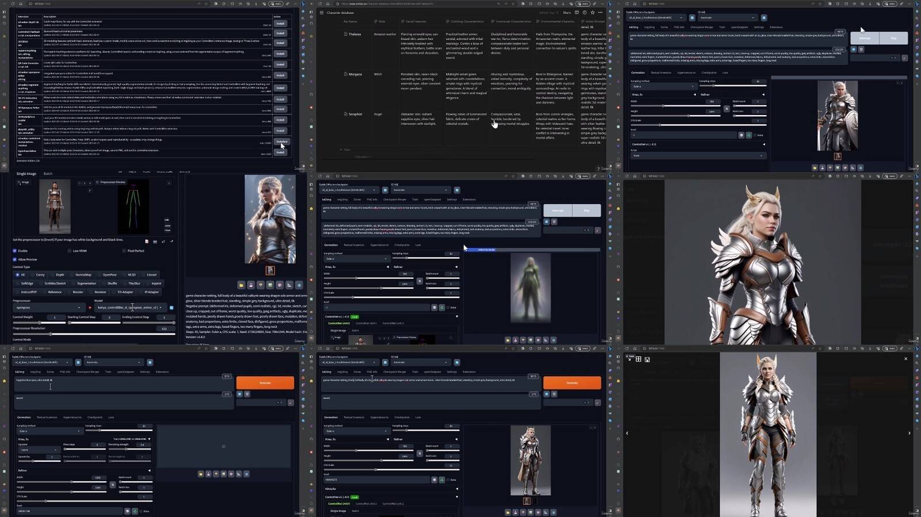Switch to Batch tab above the Preprocessor Preview
The image size is (921, 517).
pyautogui.click(x=48, y=174)
